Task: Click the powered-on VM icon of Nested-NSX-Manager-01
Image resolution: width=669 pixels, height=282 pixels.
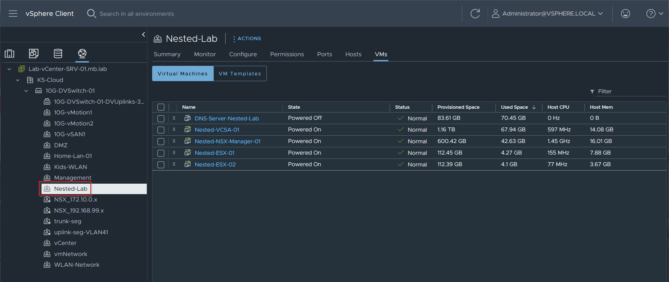Action: coord(188,141)
